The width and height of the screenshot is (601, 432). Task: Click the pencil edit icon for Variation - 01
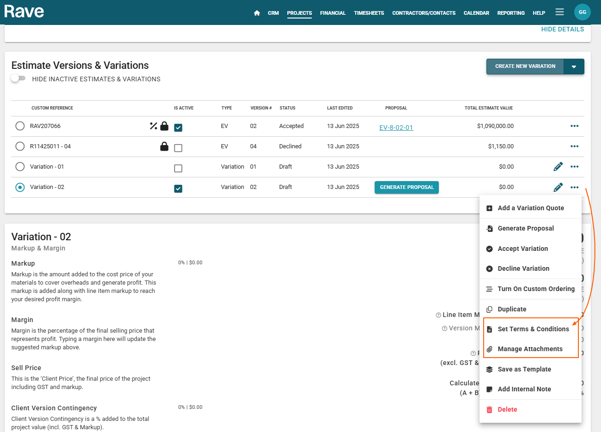click(558, 167)
